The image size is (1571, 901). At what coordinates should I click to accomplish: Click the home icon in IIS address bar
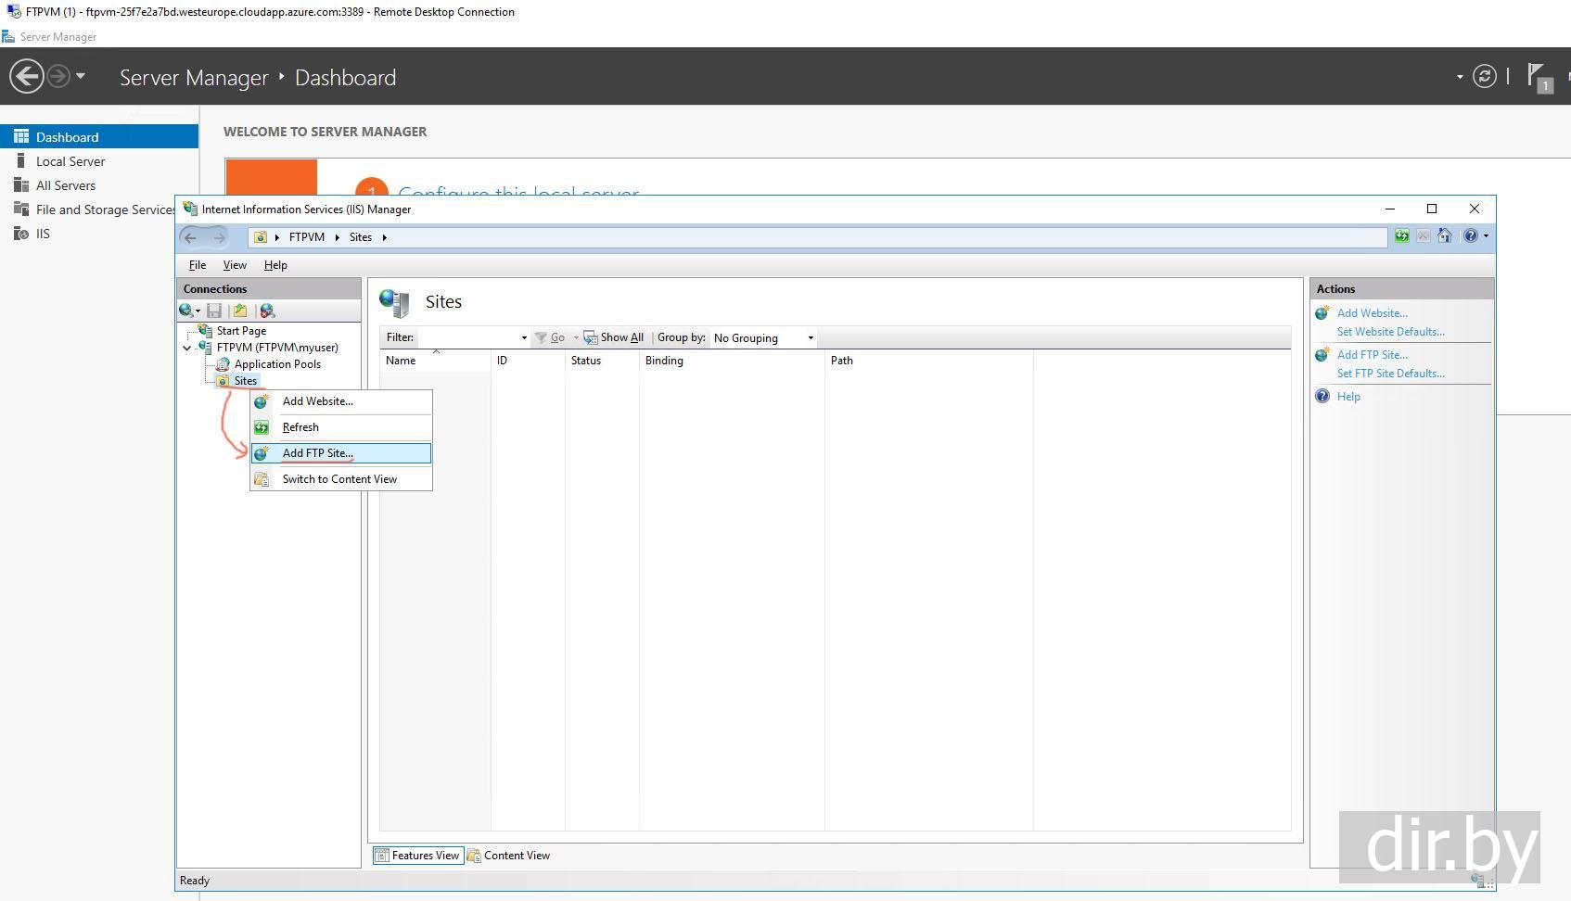pyautogui.click(x=1445, y=236)
